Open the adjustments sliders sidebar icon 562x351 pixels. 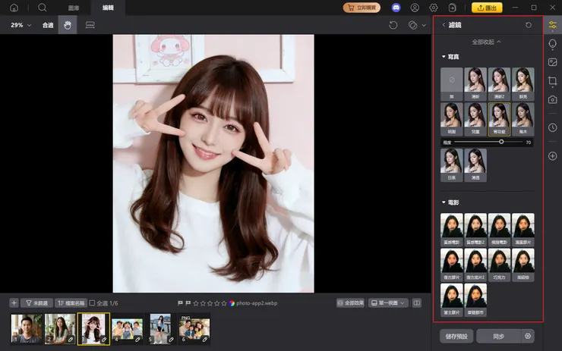552,25
